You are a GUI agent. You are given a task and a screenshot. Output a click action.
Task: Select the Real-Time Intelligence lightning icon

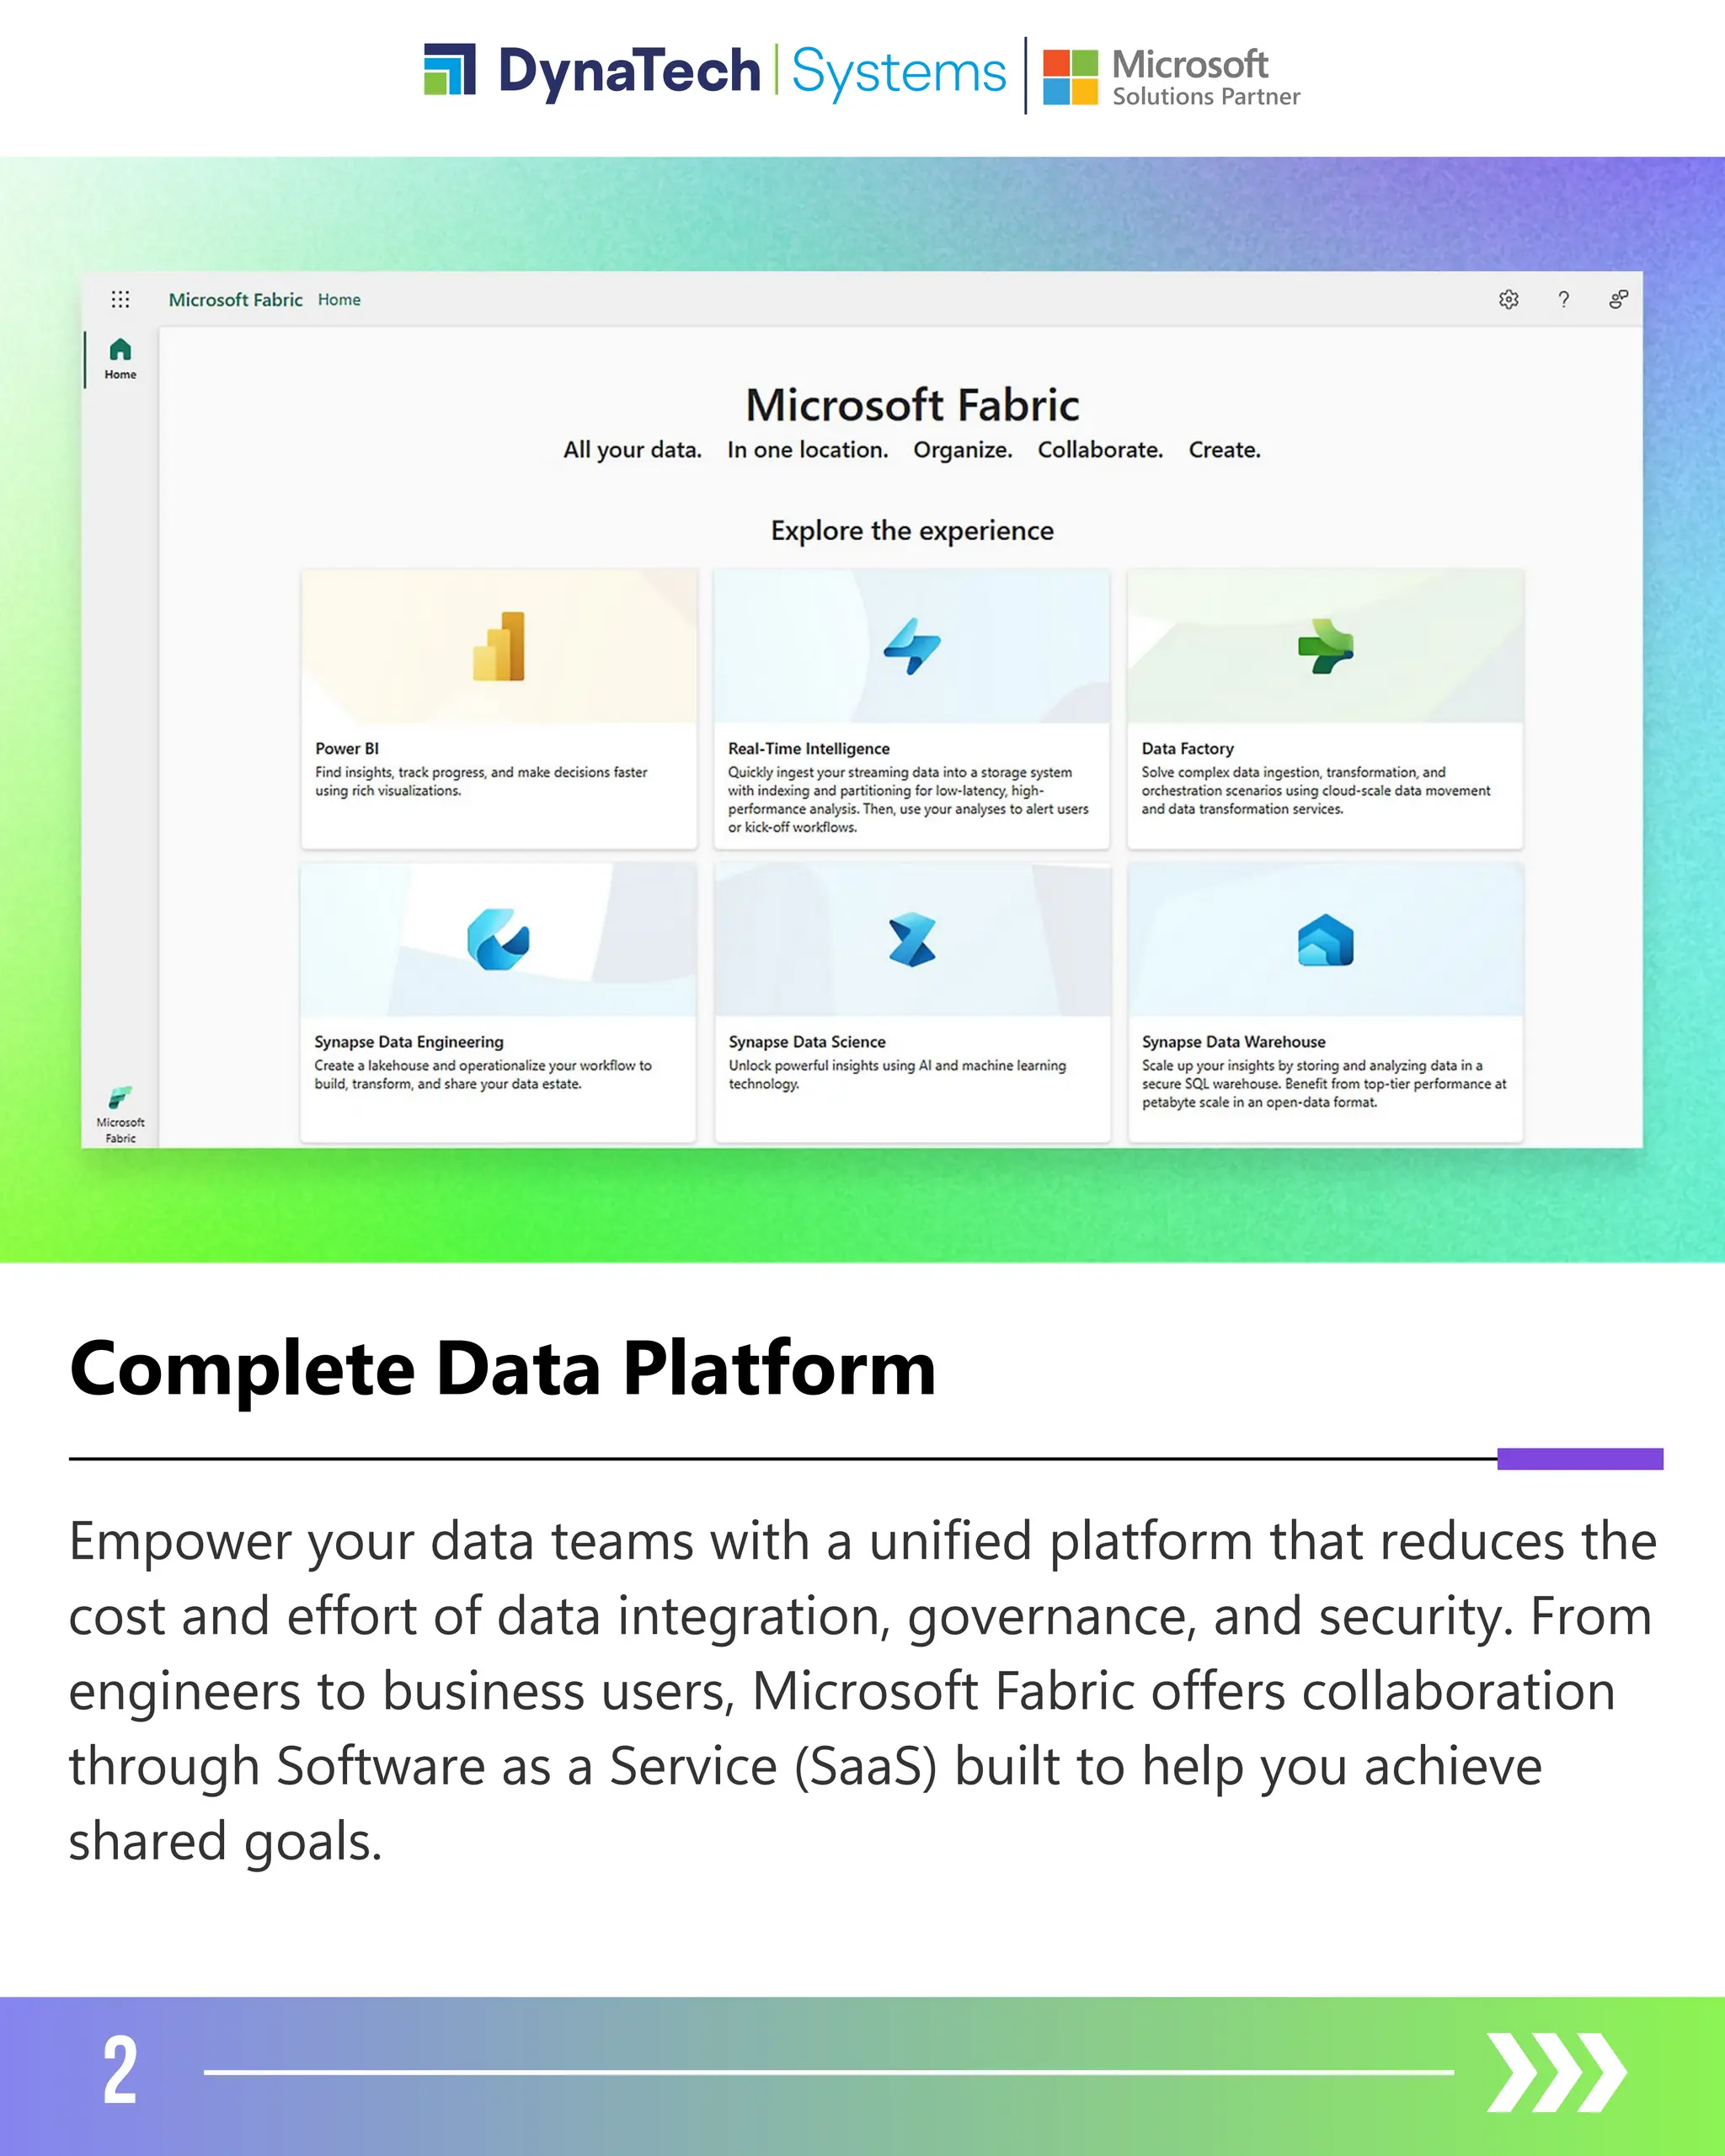[x=912, y=646]
